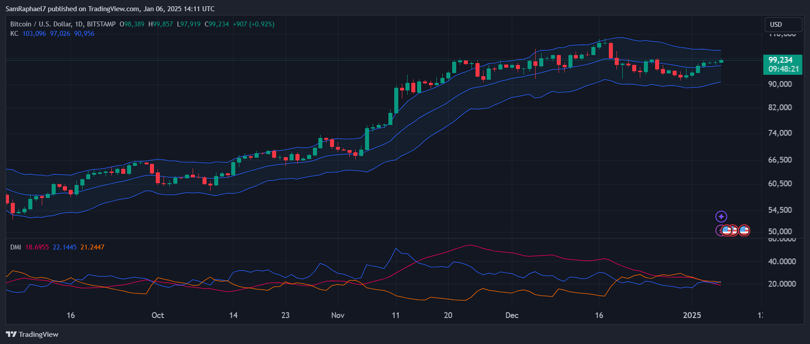Click the countdown timer 09:48:21
Viewport: 810px width, 344px height.
click(784, 69)
